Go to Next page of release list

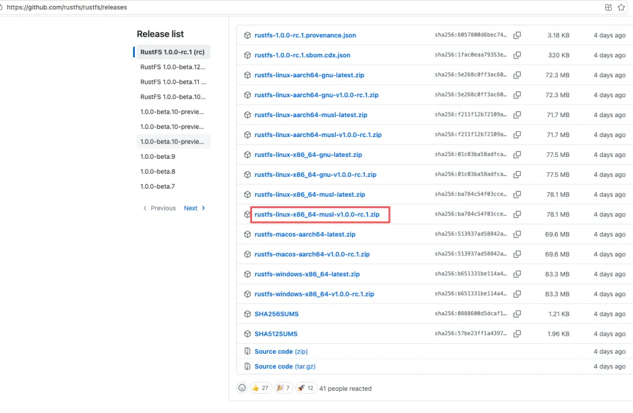(195, 208)
